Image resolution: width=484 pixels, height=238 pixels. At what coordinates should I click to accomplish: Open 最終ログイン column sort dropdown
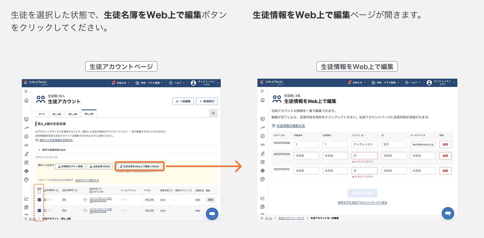point(190,190)
